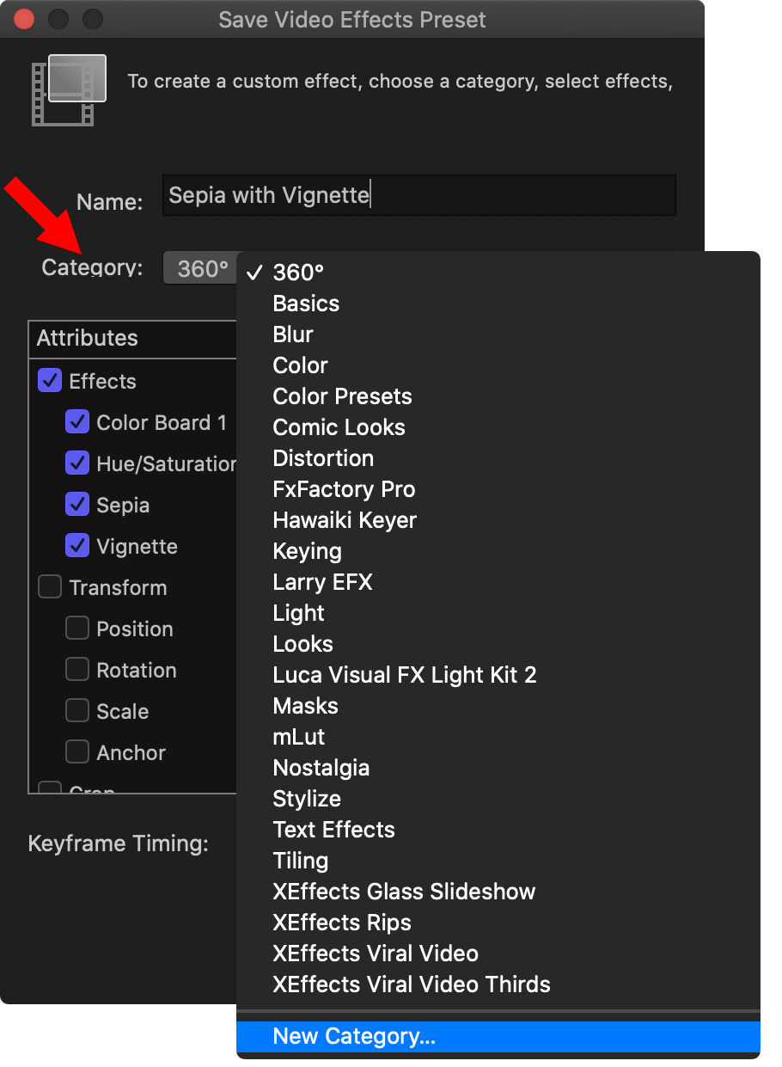Screen dimensions: 782x1067
Task: Choose Larry EFX from the list
Action: (x=322, y=582)
